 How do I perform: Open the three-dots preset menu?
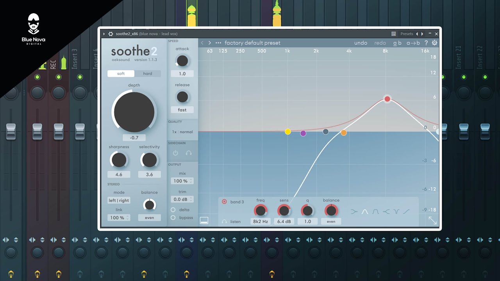coord(218,43)
